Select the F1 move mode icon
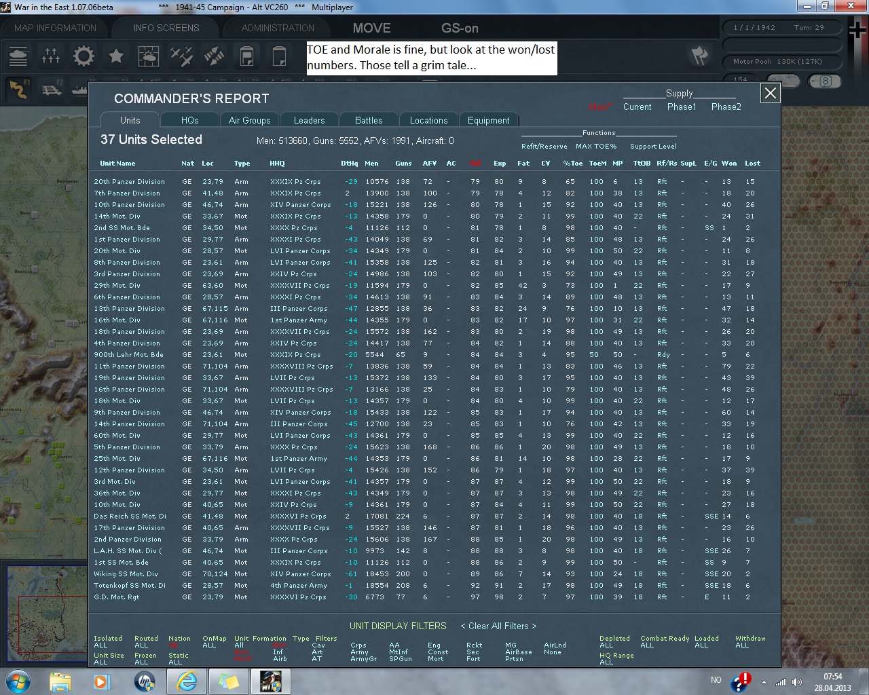 pos(18,89)
